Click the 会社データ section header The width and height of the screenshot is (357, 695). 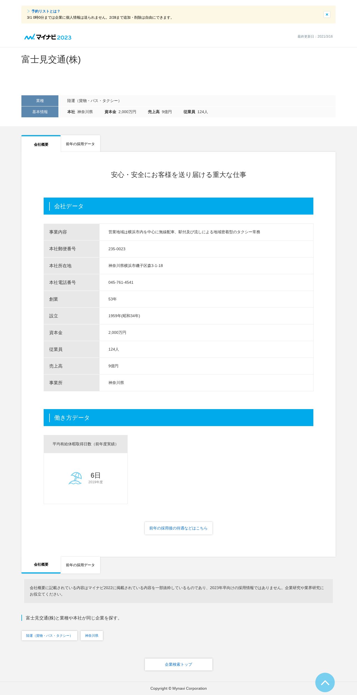pos(178,206)
